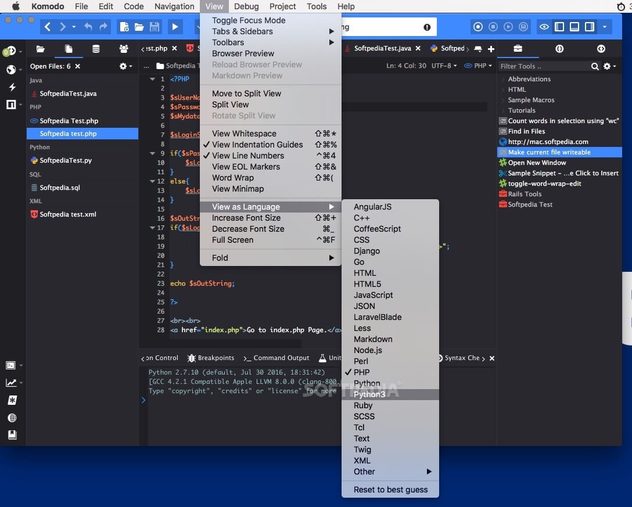Enable Word Wrap in View menu
Viewport: 632px width, 507px height.
pos(271,178)
